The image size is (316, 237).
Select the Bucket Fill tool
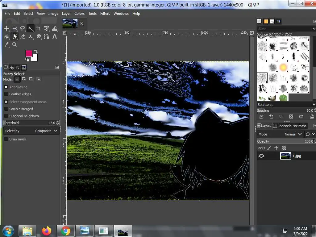click(x=6, y=36)
